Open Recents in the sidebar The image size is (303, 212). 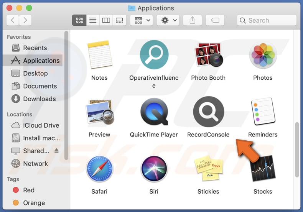coord(32,48)
